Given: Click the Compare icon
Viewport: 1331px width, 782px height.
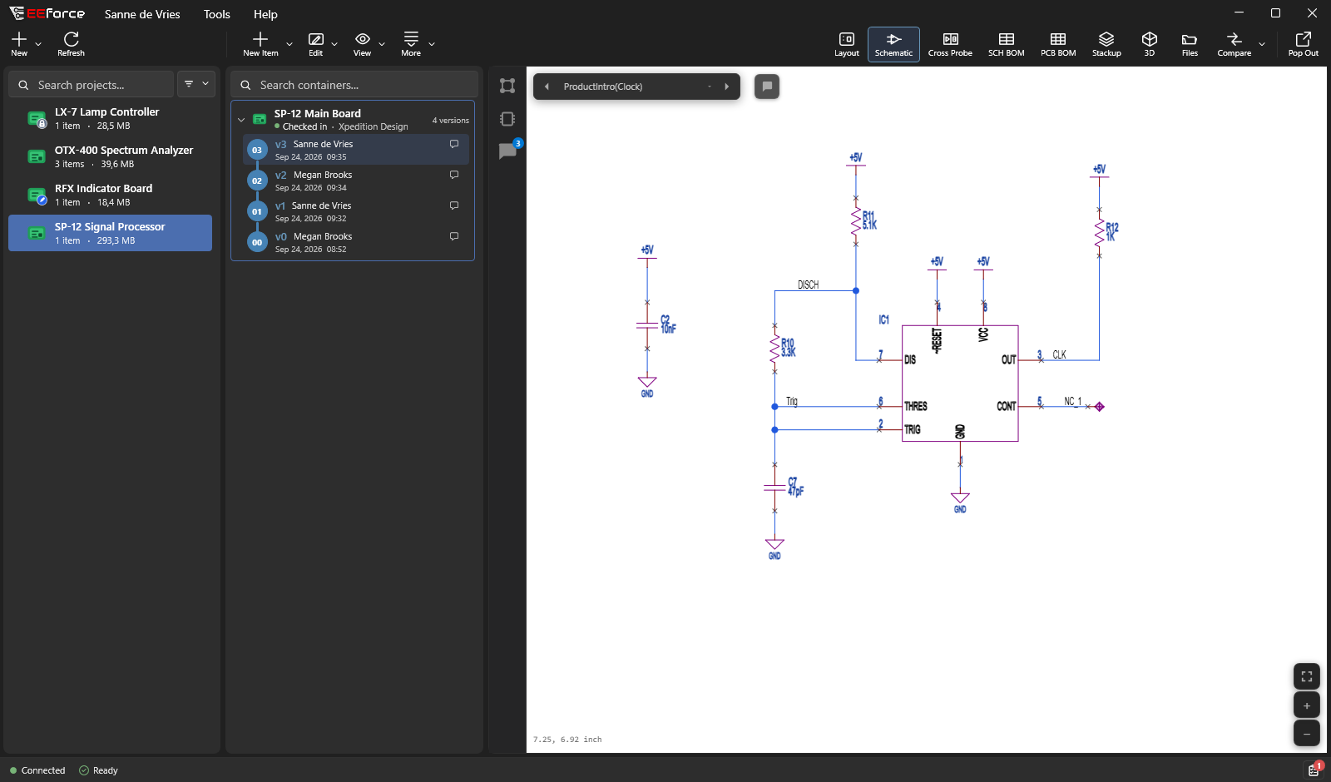Looking at the screenshot, I should click(x=1235, y=39).
